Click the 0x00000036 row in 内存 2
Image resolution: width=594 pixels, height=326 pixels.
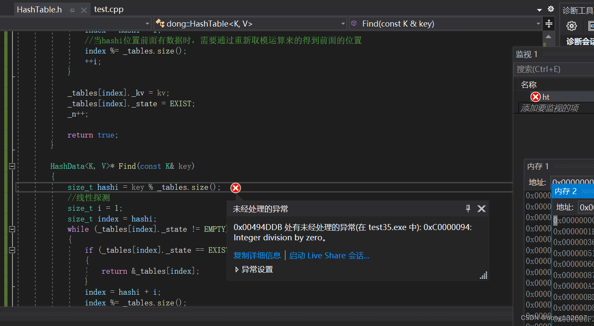pos(573,242)
